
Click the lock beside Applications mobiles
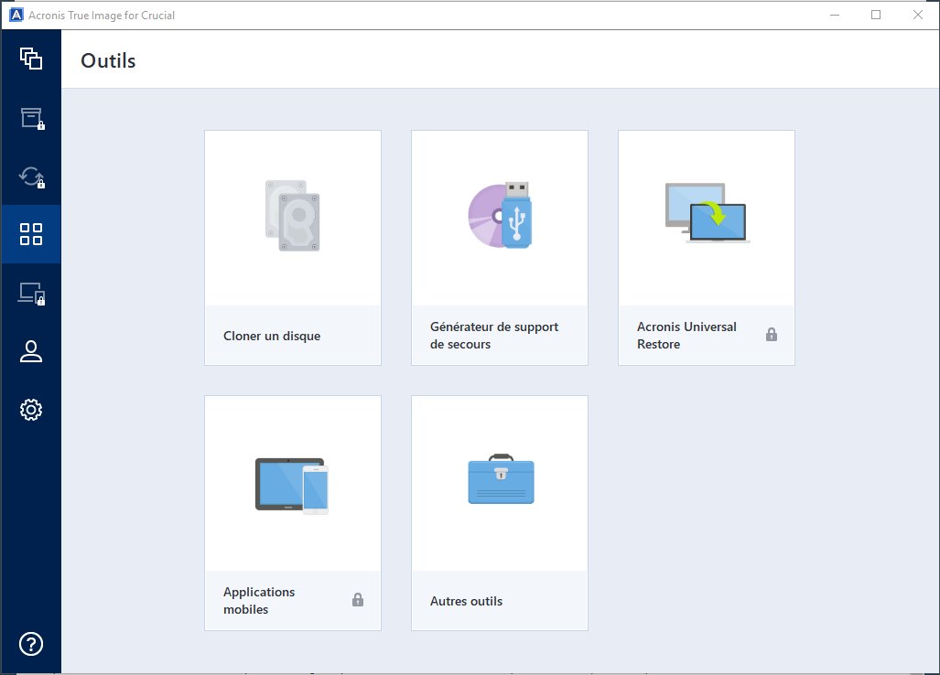click(x=358, y=600)
